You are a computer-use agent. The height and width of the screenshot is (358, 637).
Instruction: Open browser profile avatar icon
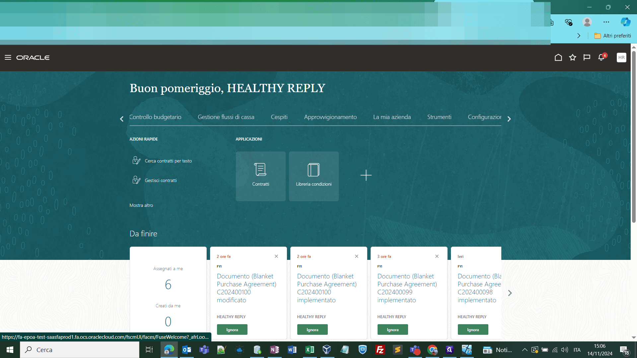[x=587, y=22]
